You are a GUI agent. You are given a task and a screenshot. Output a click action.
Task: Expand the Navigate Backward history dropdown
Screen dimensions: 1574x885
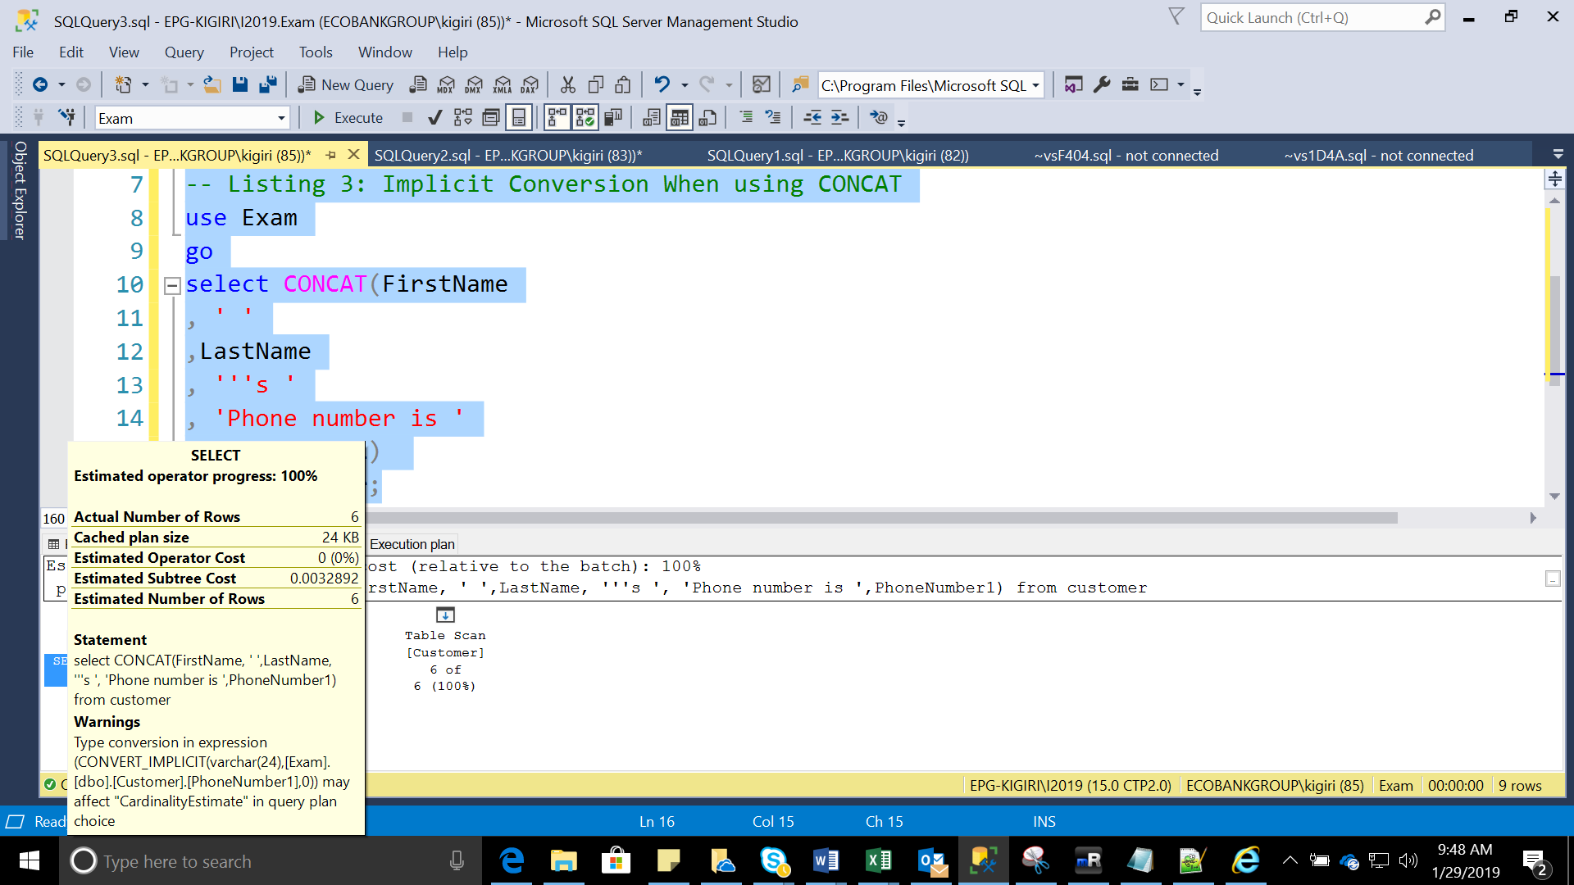point(61,84)
